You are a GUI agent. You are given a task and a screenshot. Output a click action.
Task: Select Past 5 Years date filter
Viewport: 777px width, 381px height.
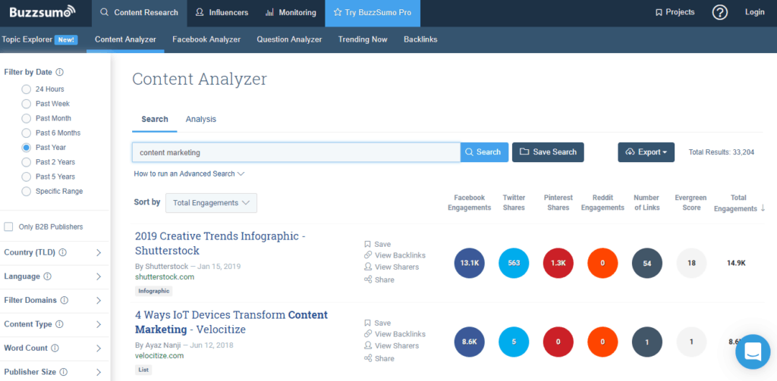tap(27, 176)
